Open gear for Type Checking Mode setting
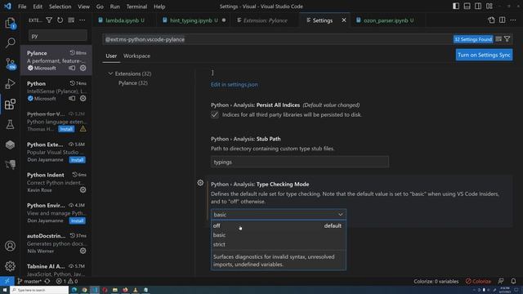 pyautogui.click(x=200, y=183)
